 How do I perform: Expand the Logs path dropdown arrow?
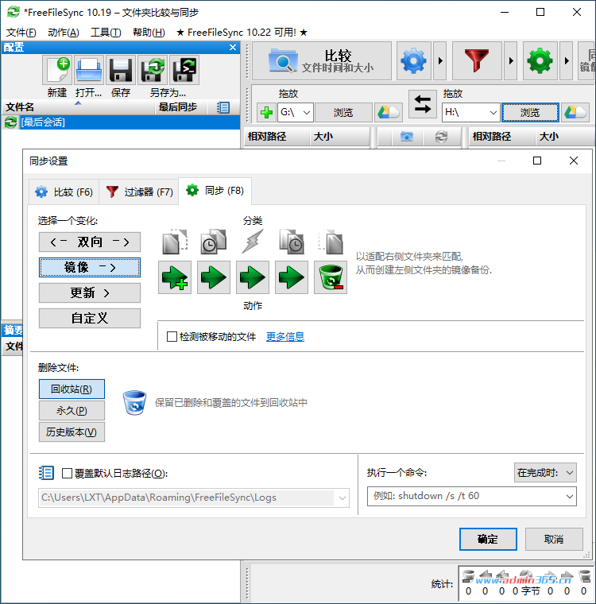(343, 498)
